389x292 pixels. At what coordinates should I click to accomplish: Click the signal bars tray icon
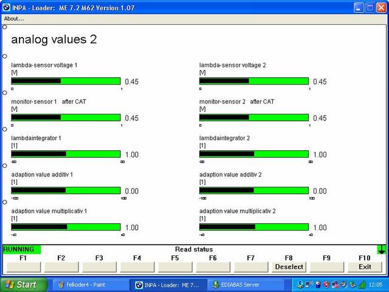(x=362, y=284)
